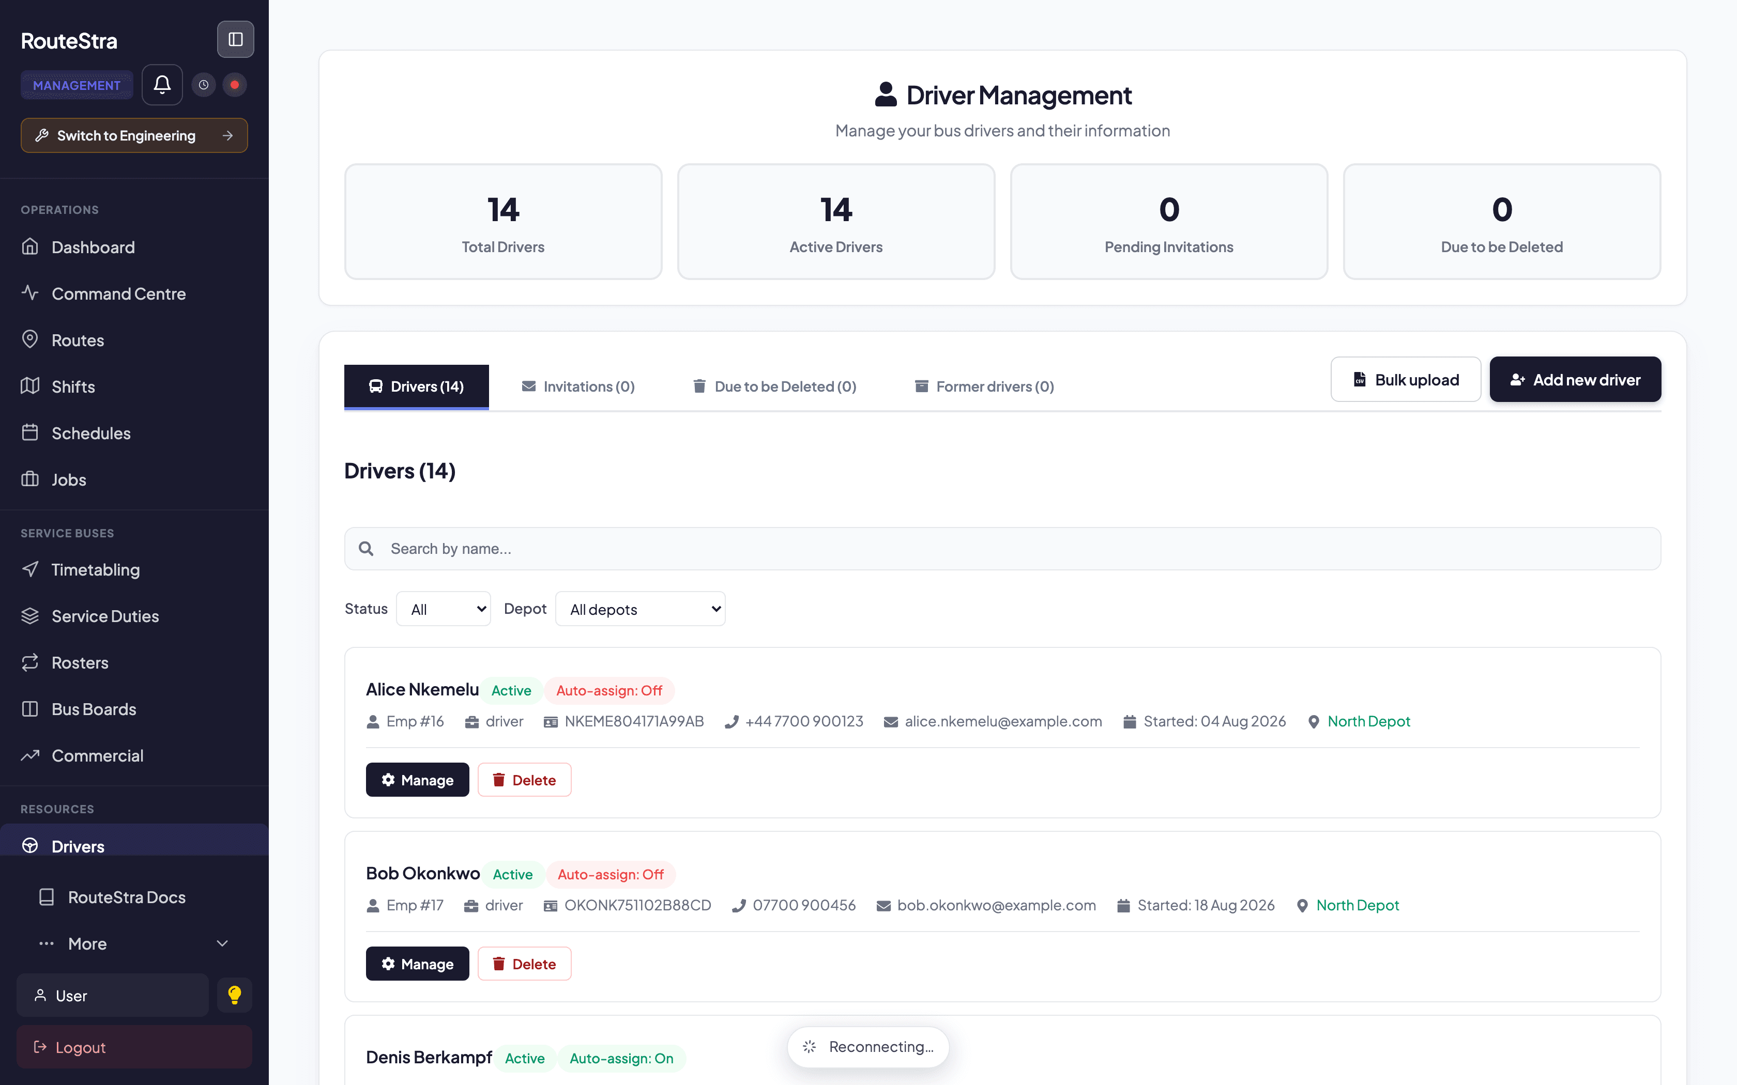Click Bulk upload button

point(1406,380)
